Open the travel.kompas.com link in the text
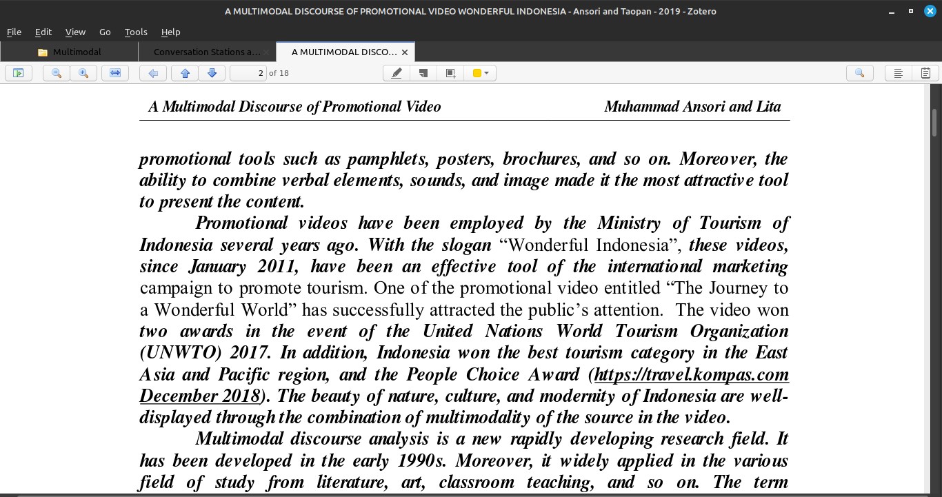This screenshot has width=942, height=497. pyautogui.click(x=692, y=375)
